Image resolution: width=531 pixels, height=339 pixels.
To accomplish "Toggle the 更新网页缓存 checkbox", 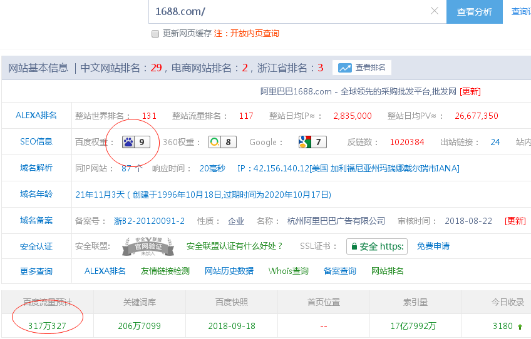I will coord(155,34).
